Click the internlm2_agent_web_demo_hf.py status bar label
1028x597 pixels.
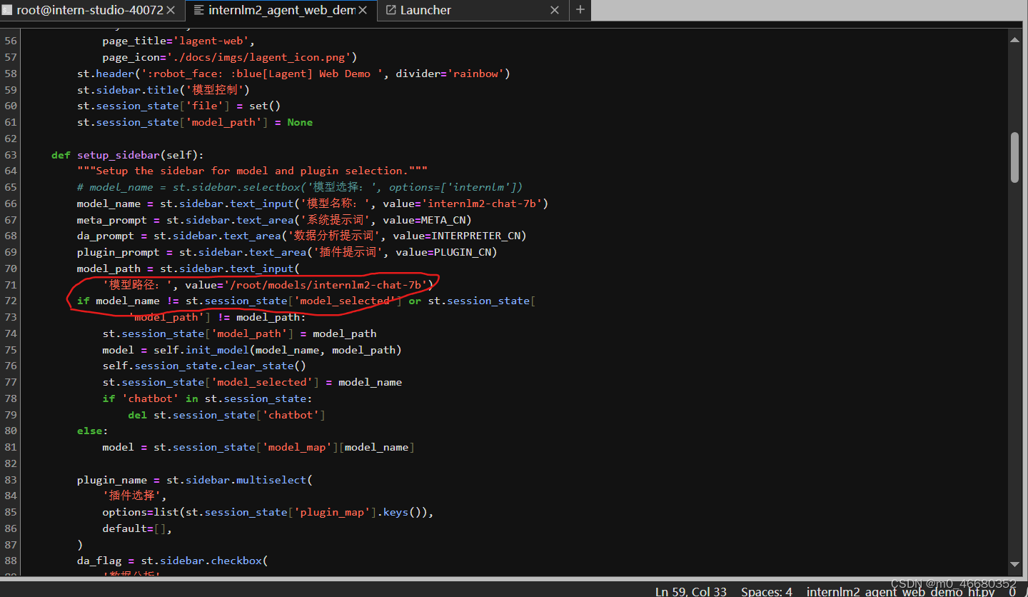point(900,591)
